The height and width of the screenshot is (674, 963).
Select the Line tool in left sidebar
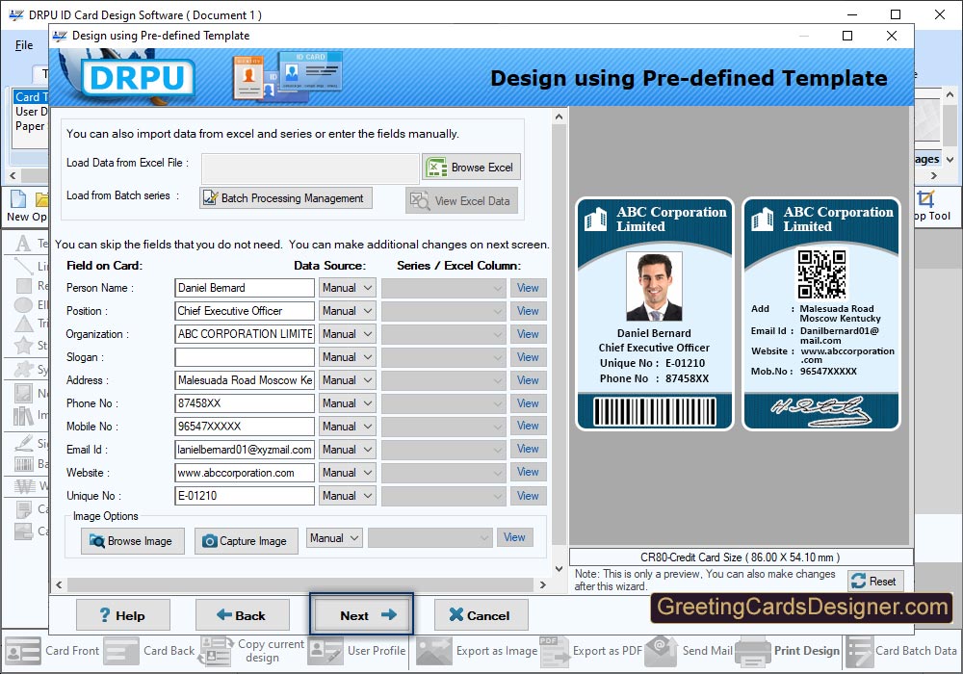coord(23,265)
